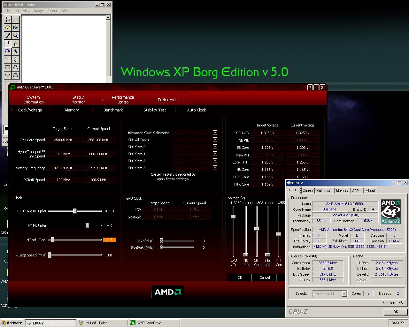Click the Paint vertical scrollbar up arrow
Viewport: 409px width, 327px height.
108,18
